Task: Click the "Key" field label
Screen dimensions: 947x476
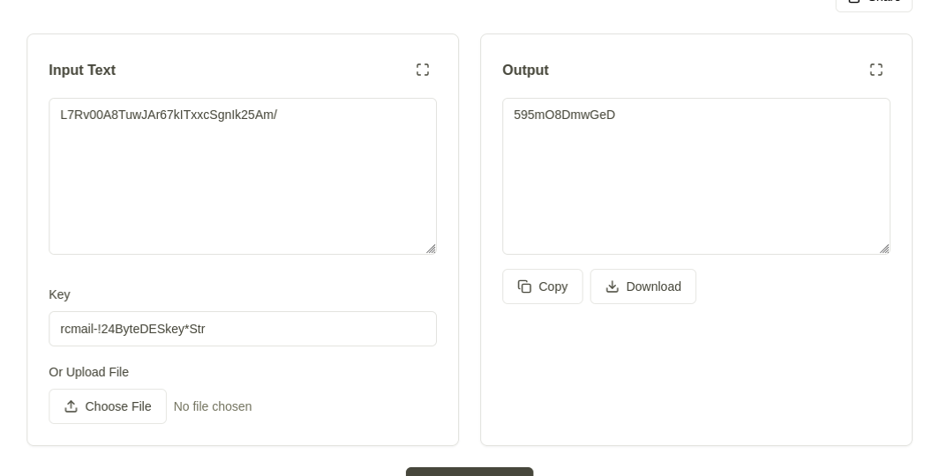Action: click(59, 294)
